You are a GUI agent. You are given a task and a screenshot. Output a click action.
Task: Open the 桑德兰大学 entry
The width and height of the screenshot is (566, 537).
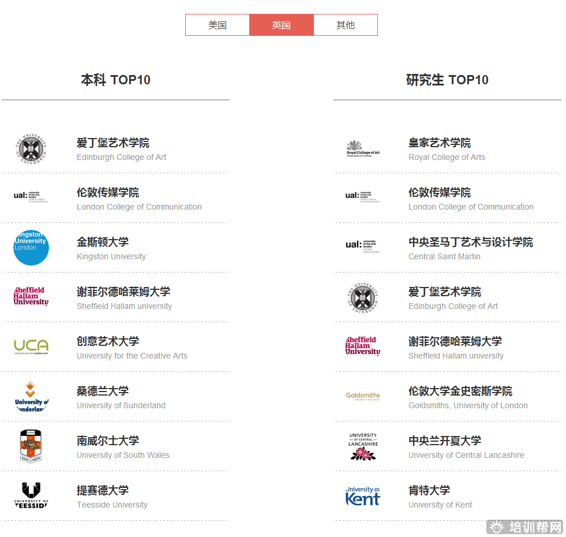point(103,391)
